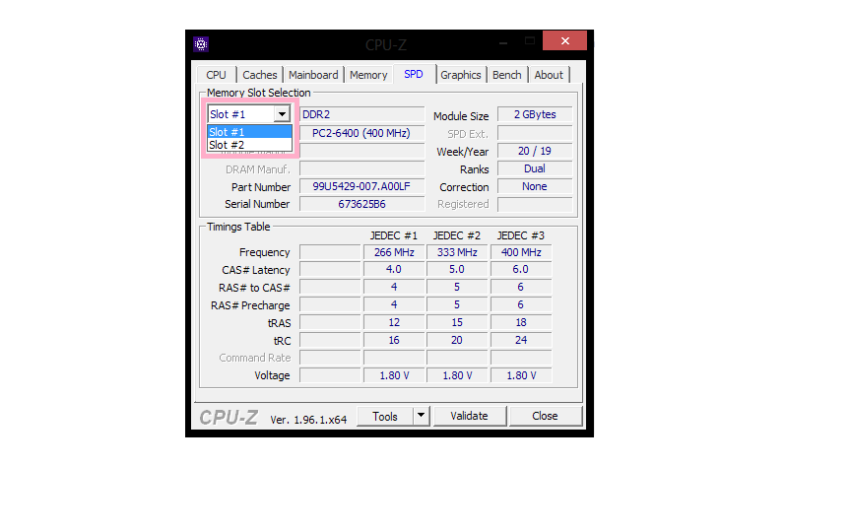Choose Slot #2 from the dropdown list
The height and width of the screenshot is (532, 851).
coord(249,145)
